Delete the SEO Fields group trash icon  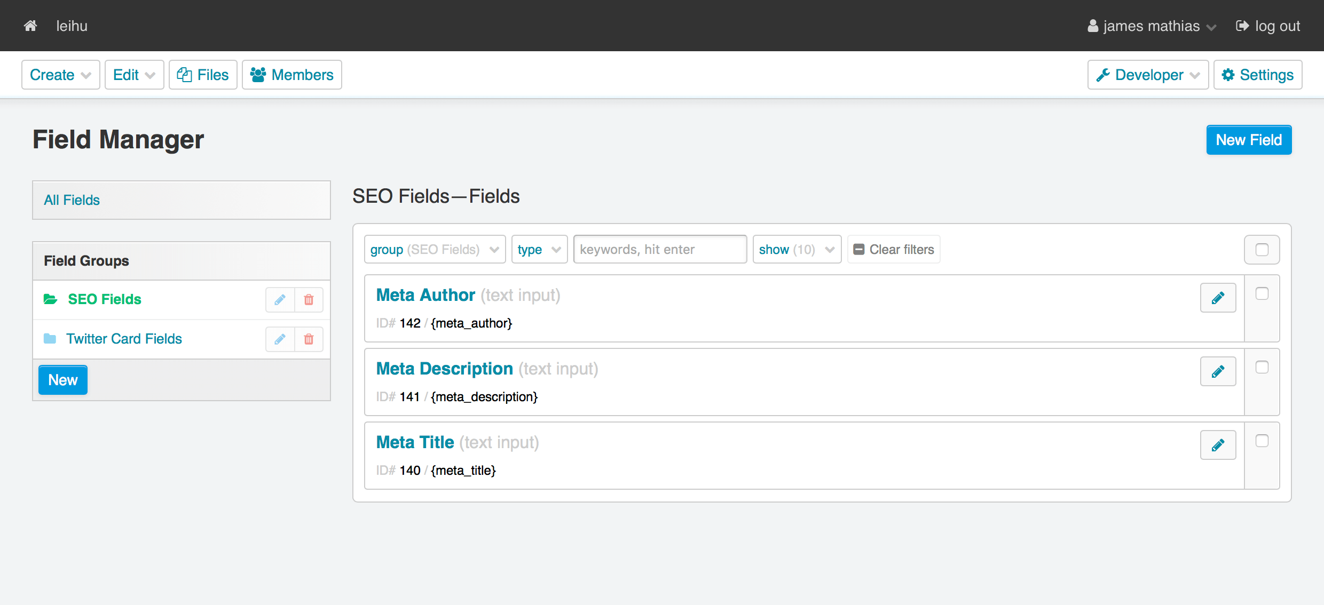tap(309, 300)
